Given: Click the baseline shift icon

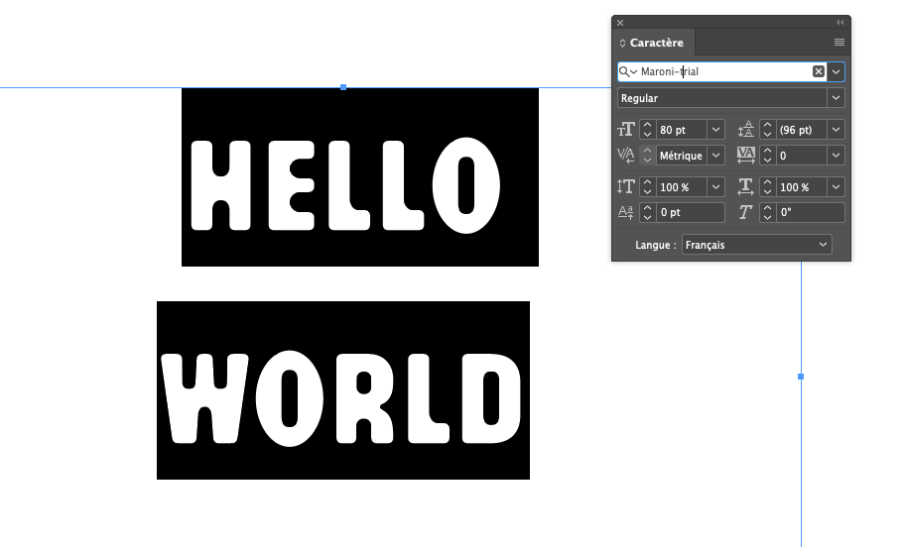Looking at the screenshot, I should pos(626,213).
